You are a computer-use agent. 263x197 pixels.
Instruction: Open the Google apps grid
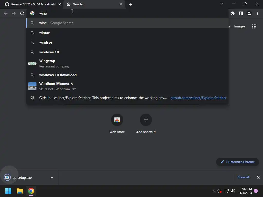[x=254, y=26]
